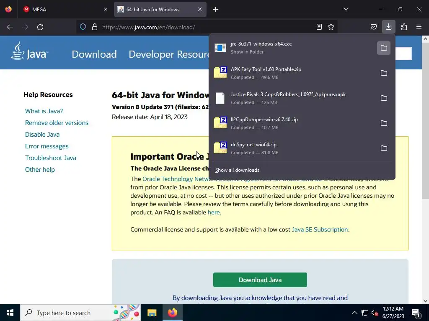Screen dimensions: 429x321
Task: Click the taskbar clock and date
Action: pyautogui.click(x=393, y=313)
